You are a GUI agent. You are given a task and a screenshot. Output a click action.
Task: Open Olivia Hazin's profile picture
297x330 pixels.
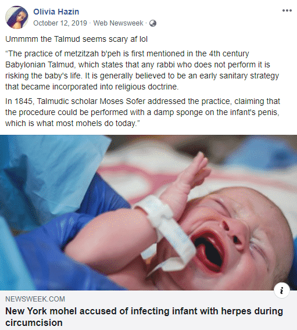(x=17, y=17)
